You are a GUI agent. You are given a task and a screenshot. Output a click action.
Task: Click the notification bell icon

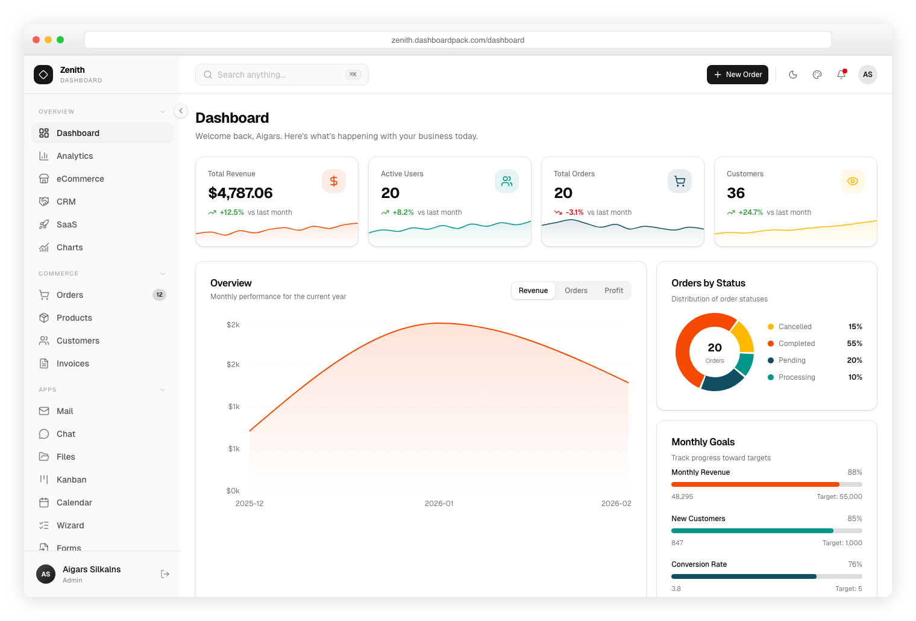[841, 75]
